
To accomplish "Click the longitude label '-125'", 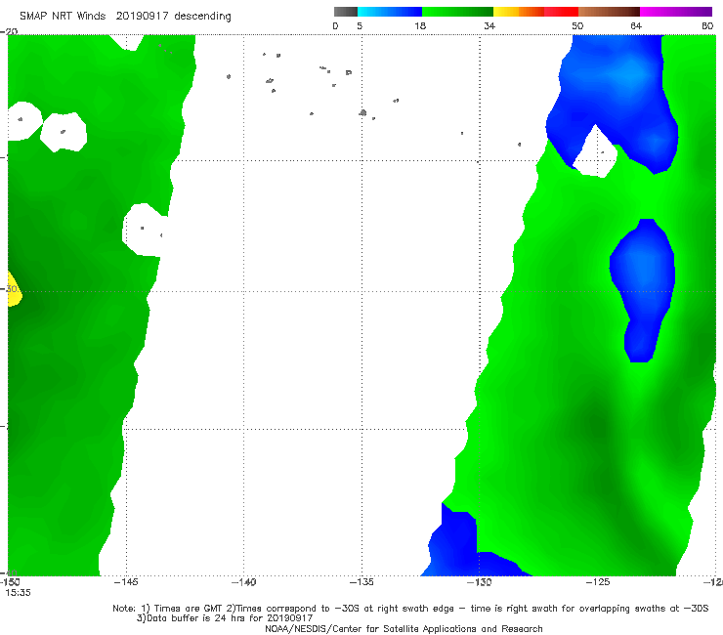I will 598,582.
